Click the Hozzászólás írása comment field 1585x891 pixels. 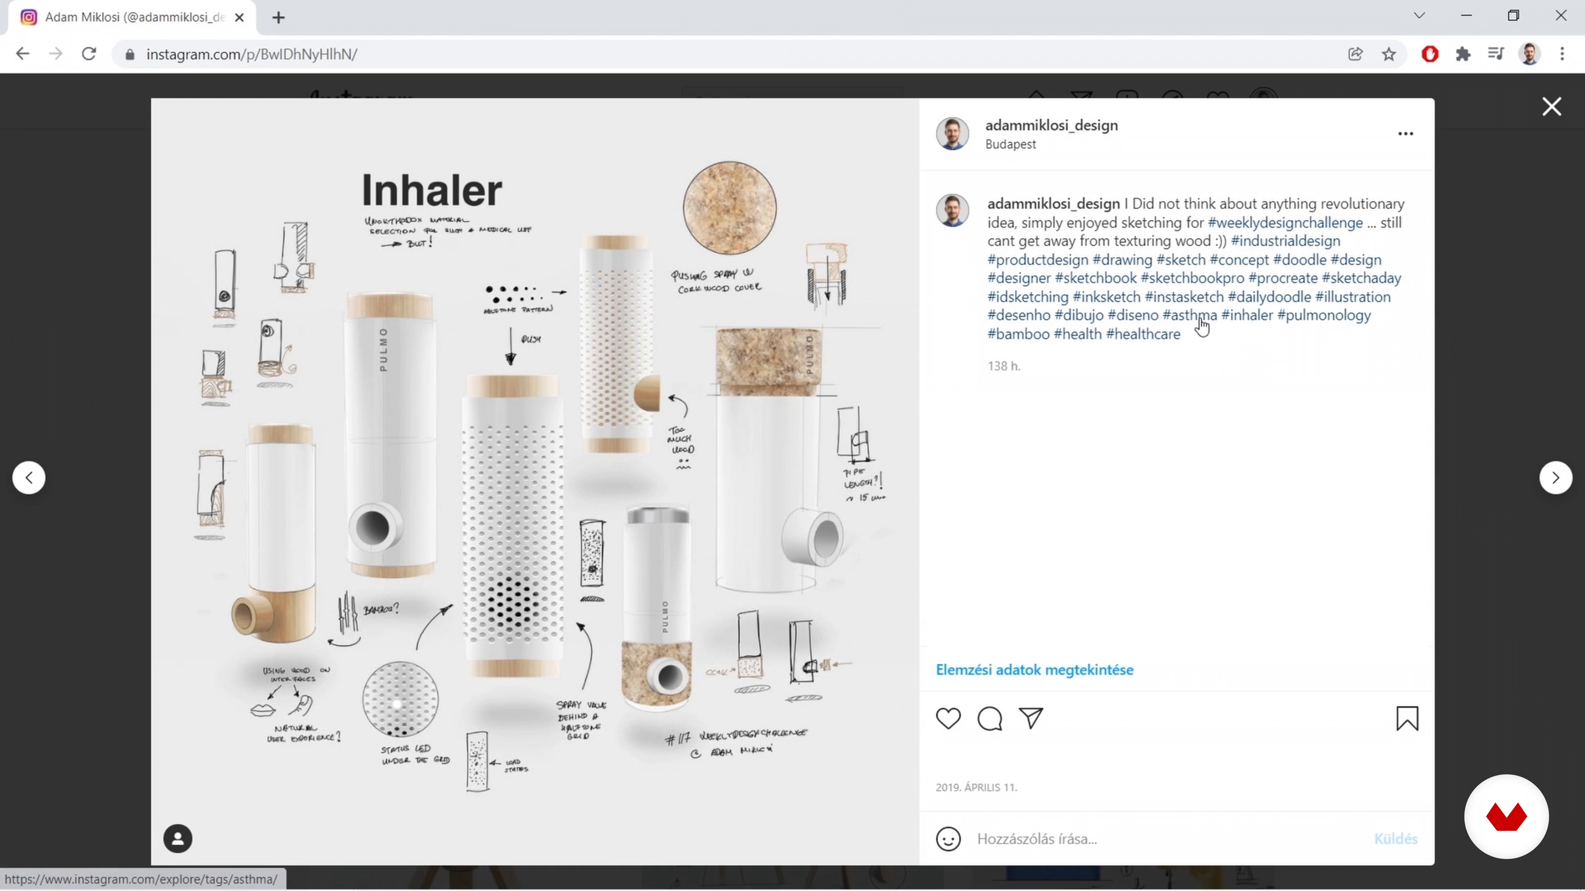[x=1169, y=839]
